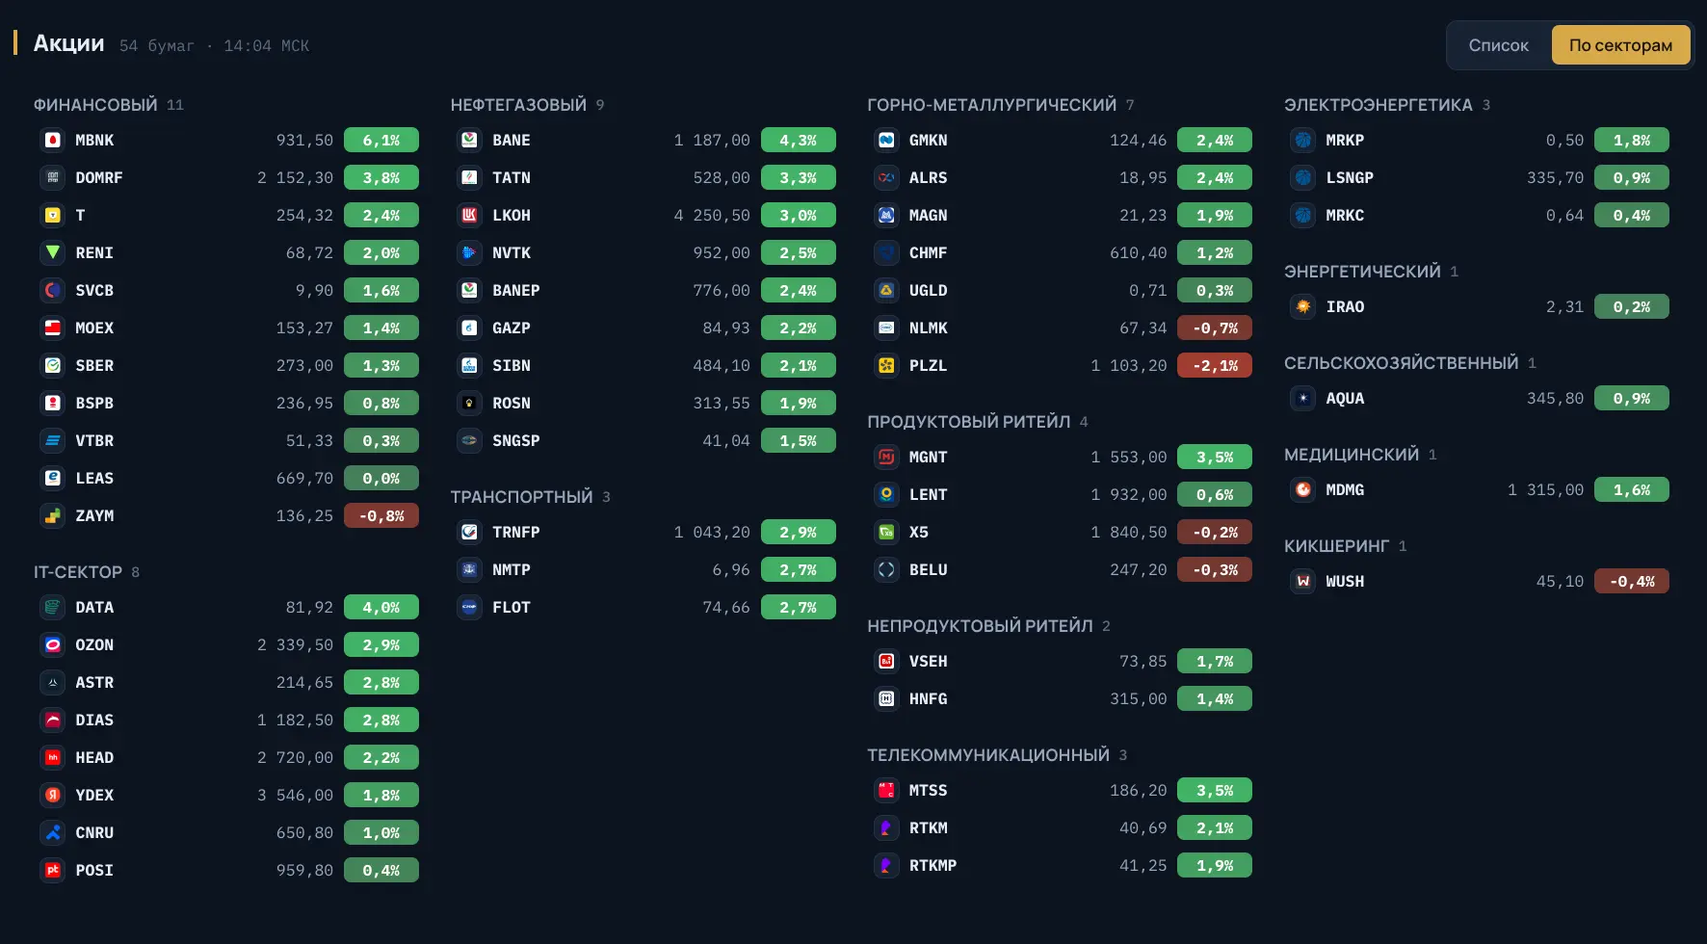Click the PLZL -2,1% change badge

(1215, 366)
